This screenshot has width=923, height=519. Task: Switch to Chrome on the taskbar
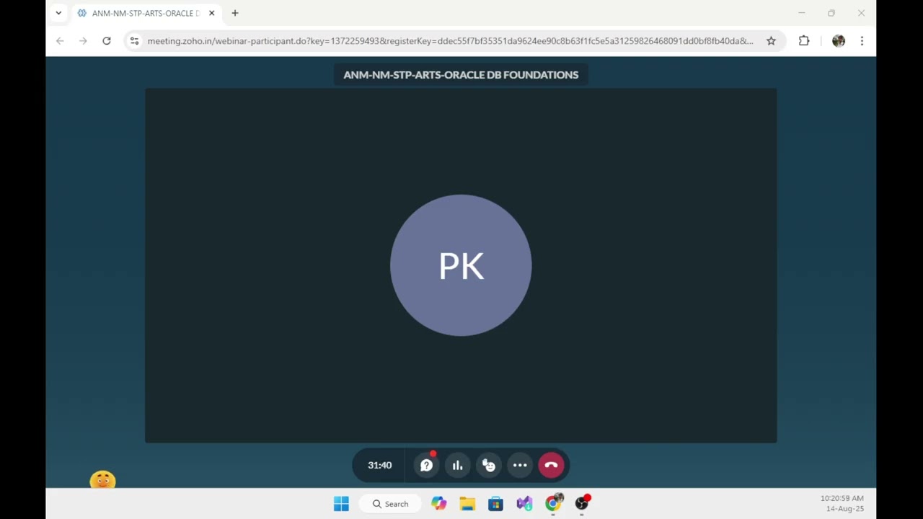(x=553, y=504)
